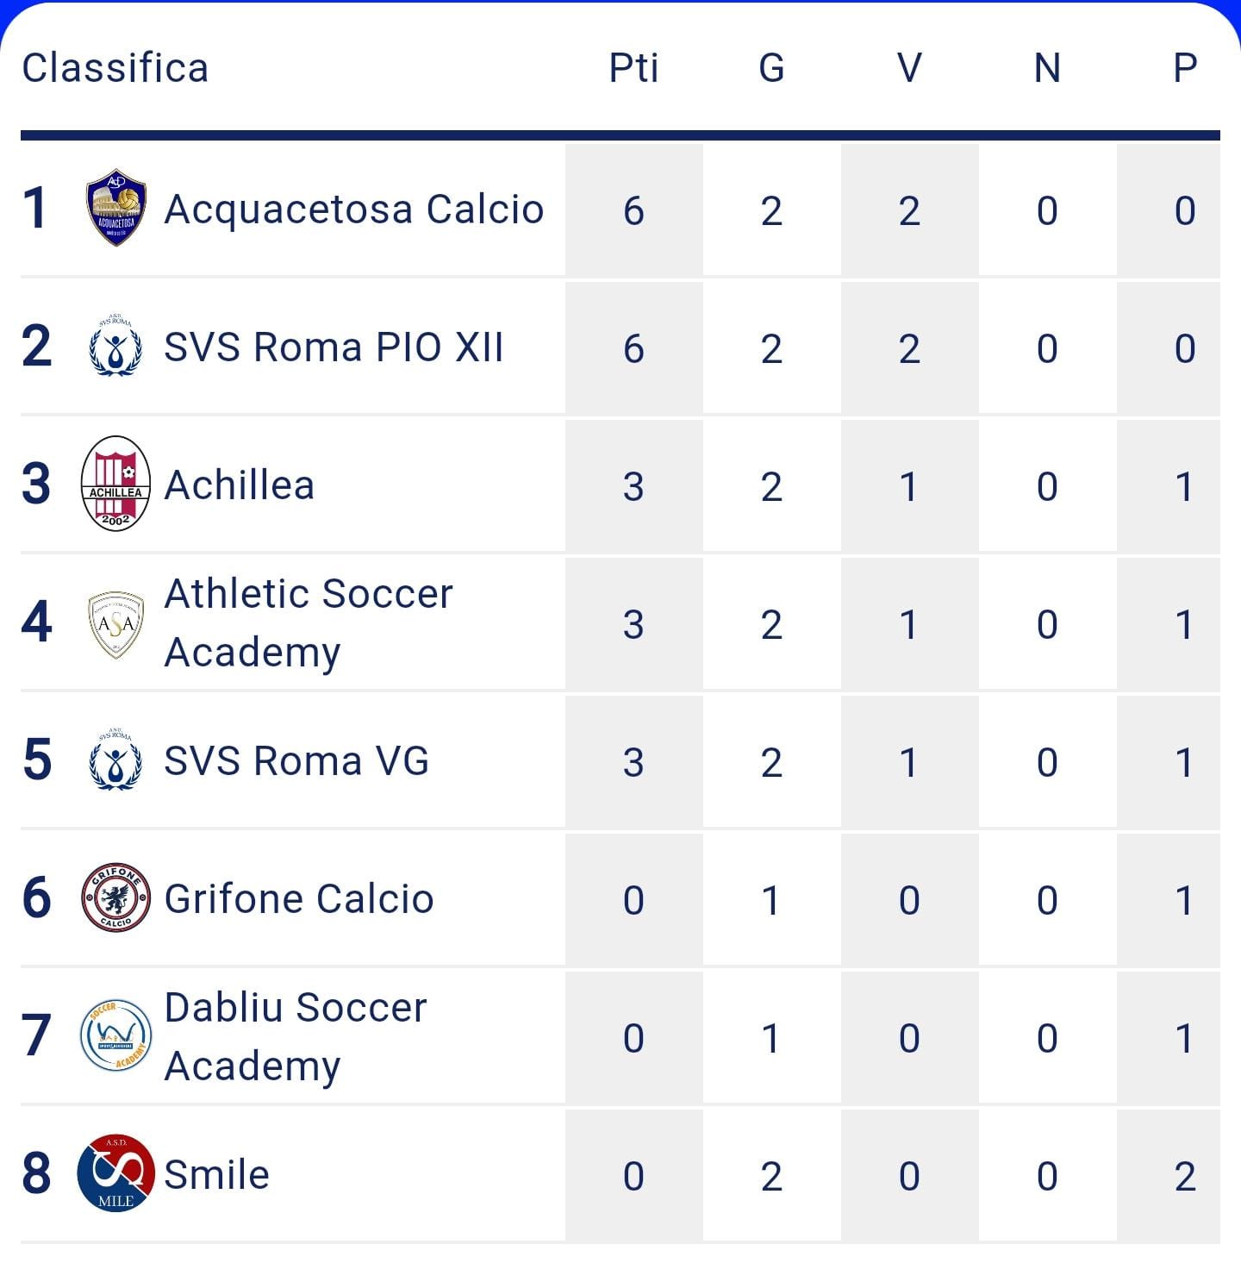
Task: Click the P losses column header
Action: click(x=1185, y=68)
